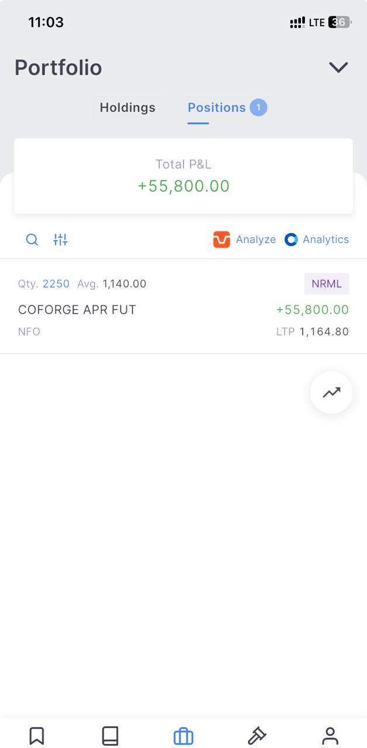Open the orders book icon
Image resolution: width=367 pixels, height=748 pixels.
coord(110,735)
